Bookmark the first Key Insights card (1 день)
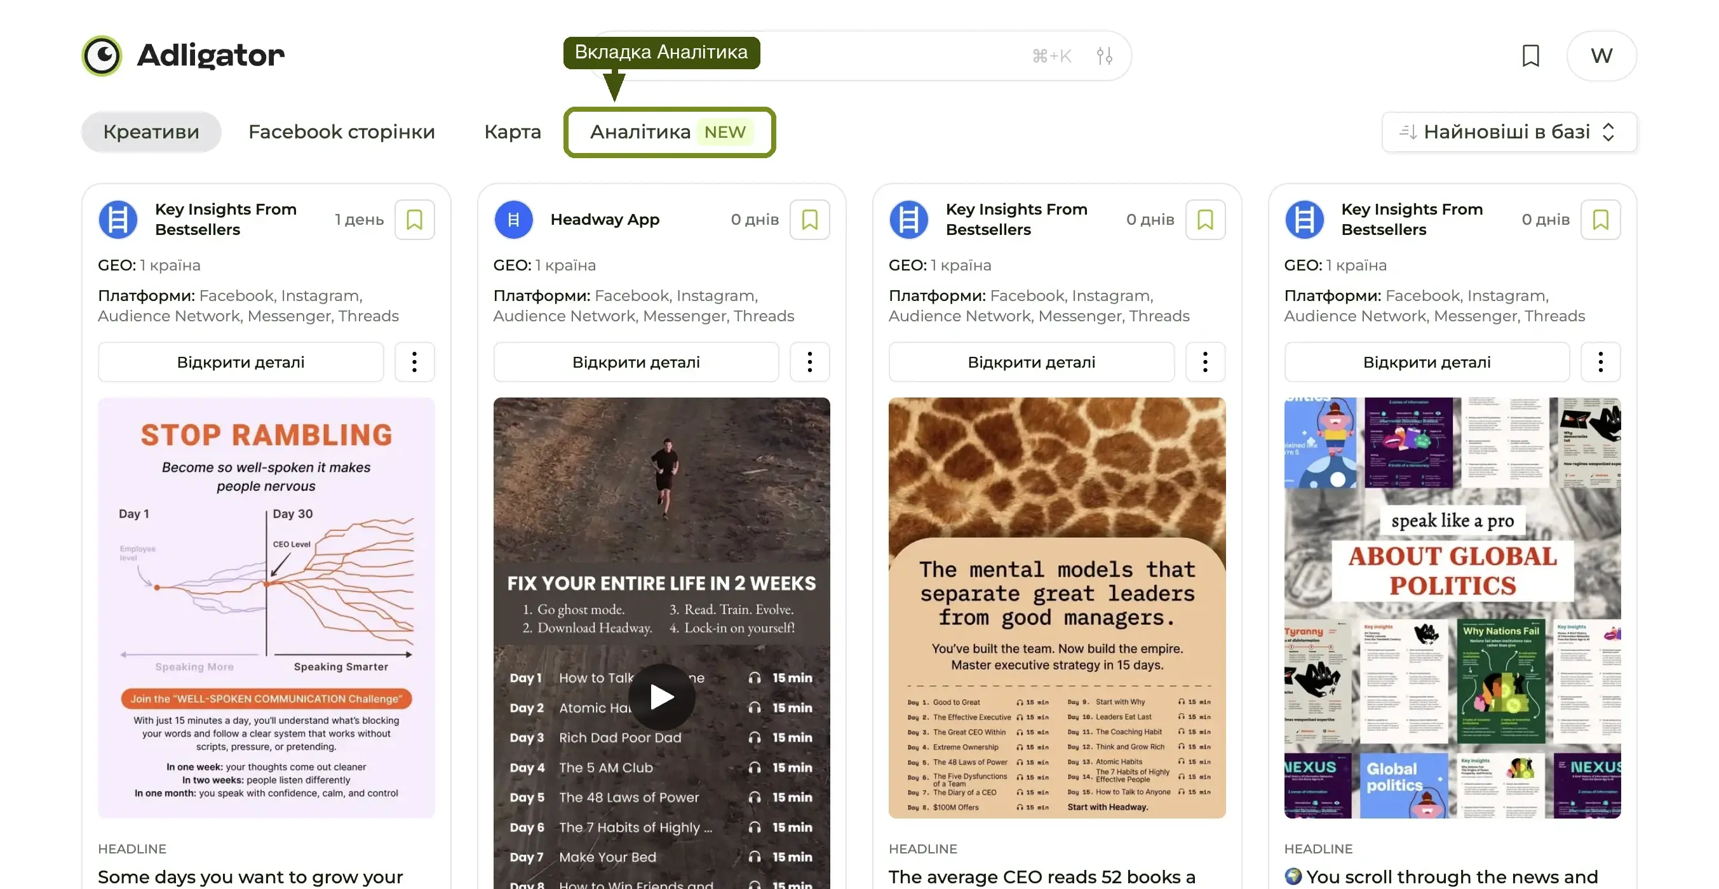The width and height of the screenshot is (1719, 889). [x=414, y=220]
